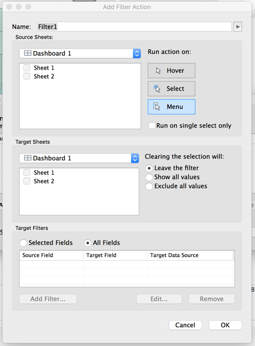Viewport: 255px width, 346px height.
Task: Expand the Source Sheets Dashboard 1 dropdown
Action: pyautogui.click(x=80, y=53)
